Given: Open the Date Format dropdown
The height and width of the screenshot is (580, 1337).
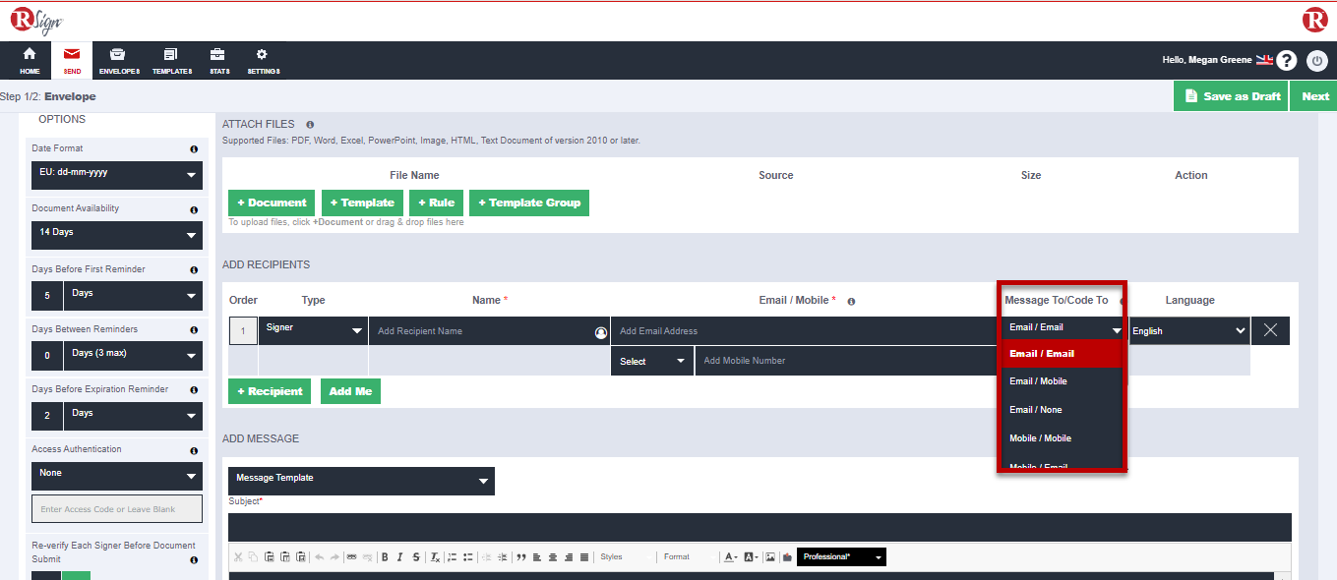Looking at the screenshot, I should 116,175.
